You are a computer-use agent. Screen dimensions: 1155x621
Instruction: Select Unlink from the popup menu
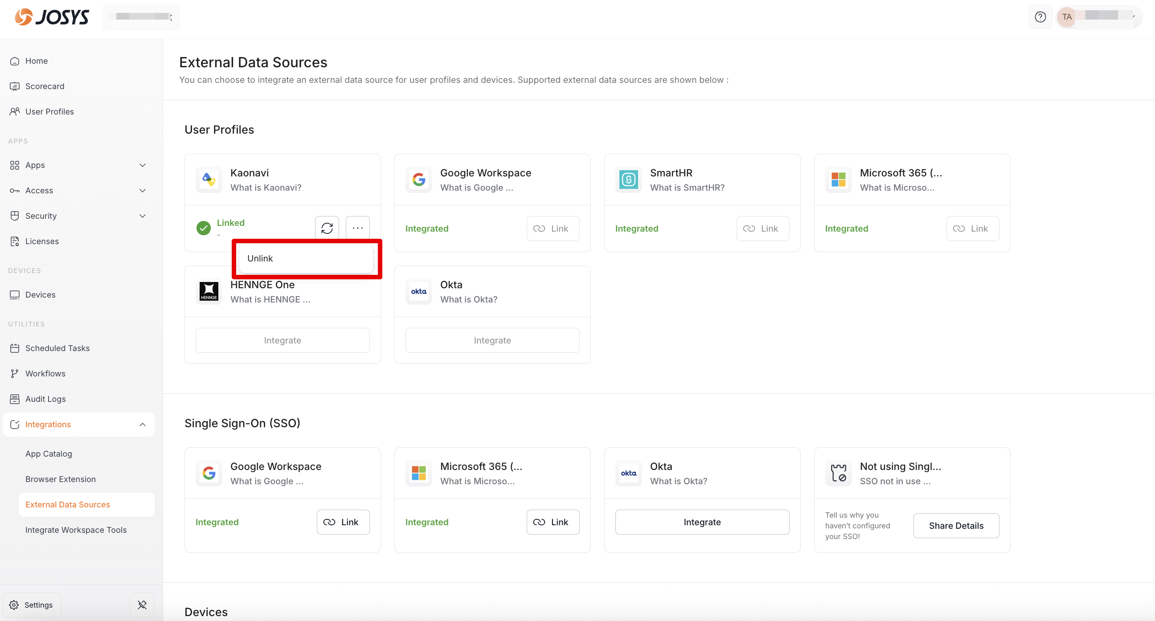point(305,258)
